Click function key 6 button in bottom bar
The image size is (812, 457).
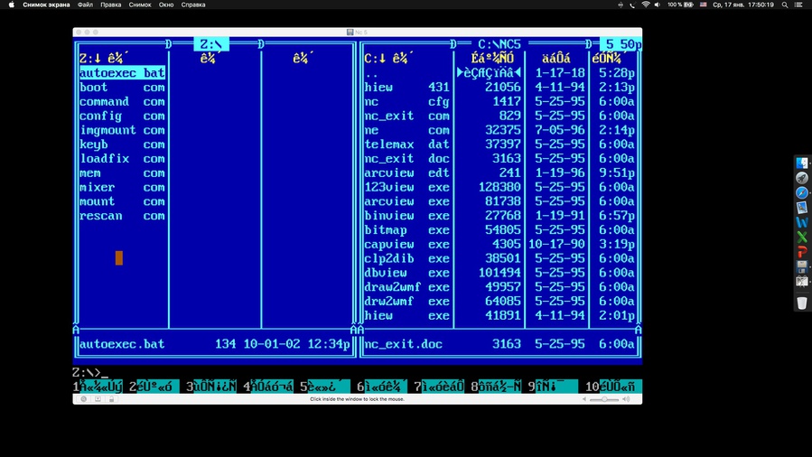click(x=382, y=386)
